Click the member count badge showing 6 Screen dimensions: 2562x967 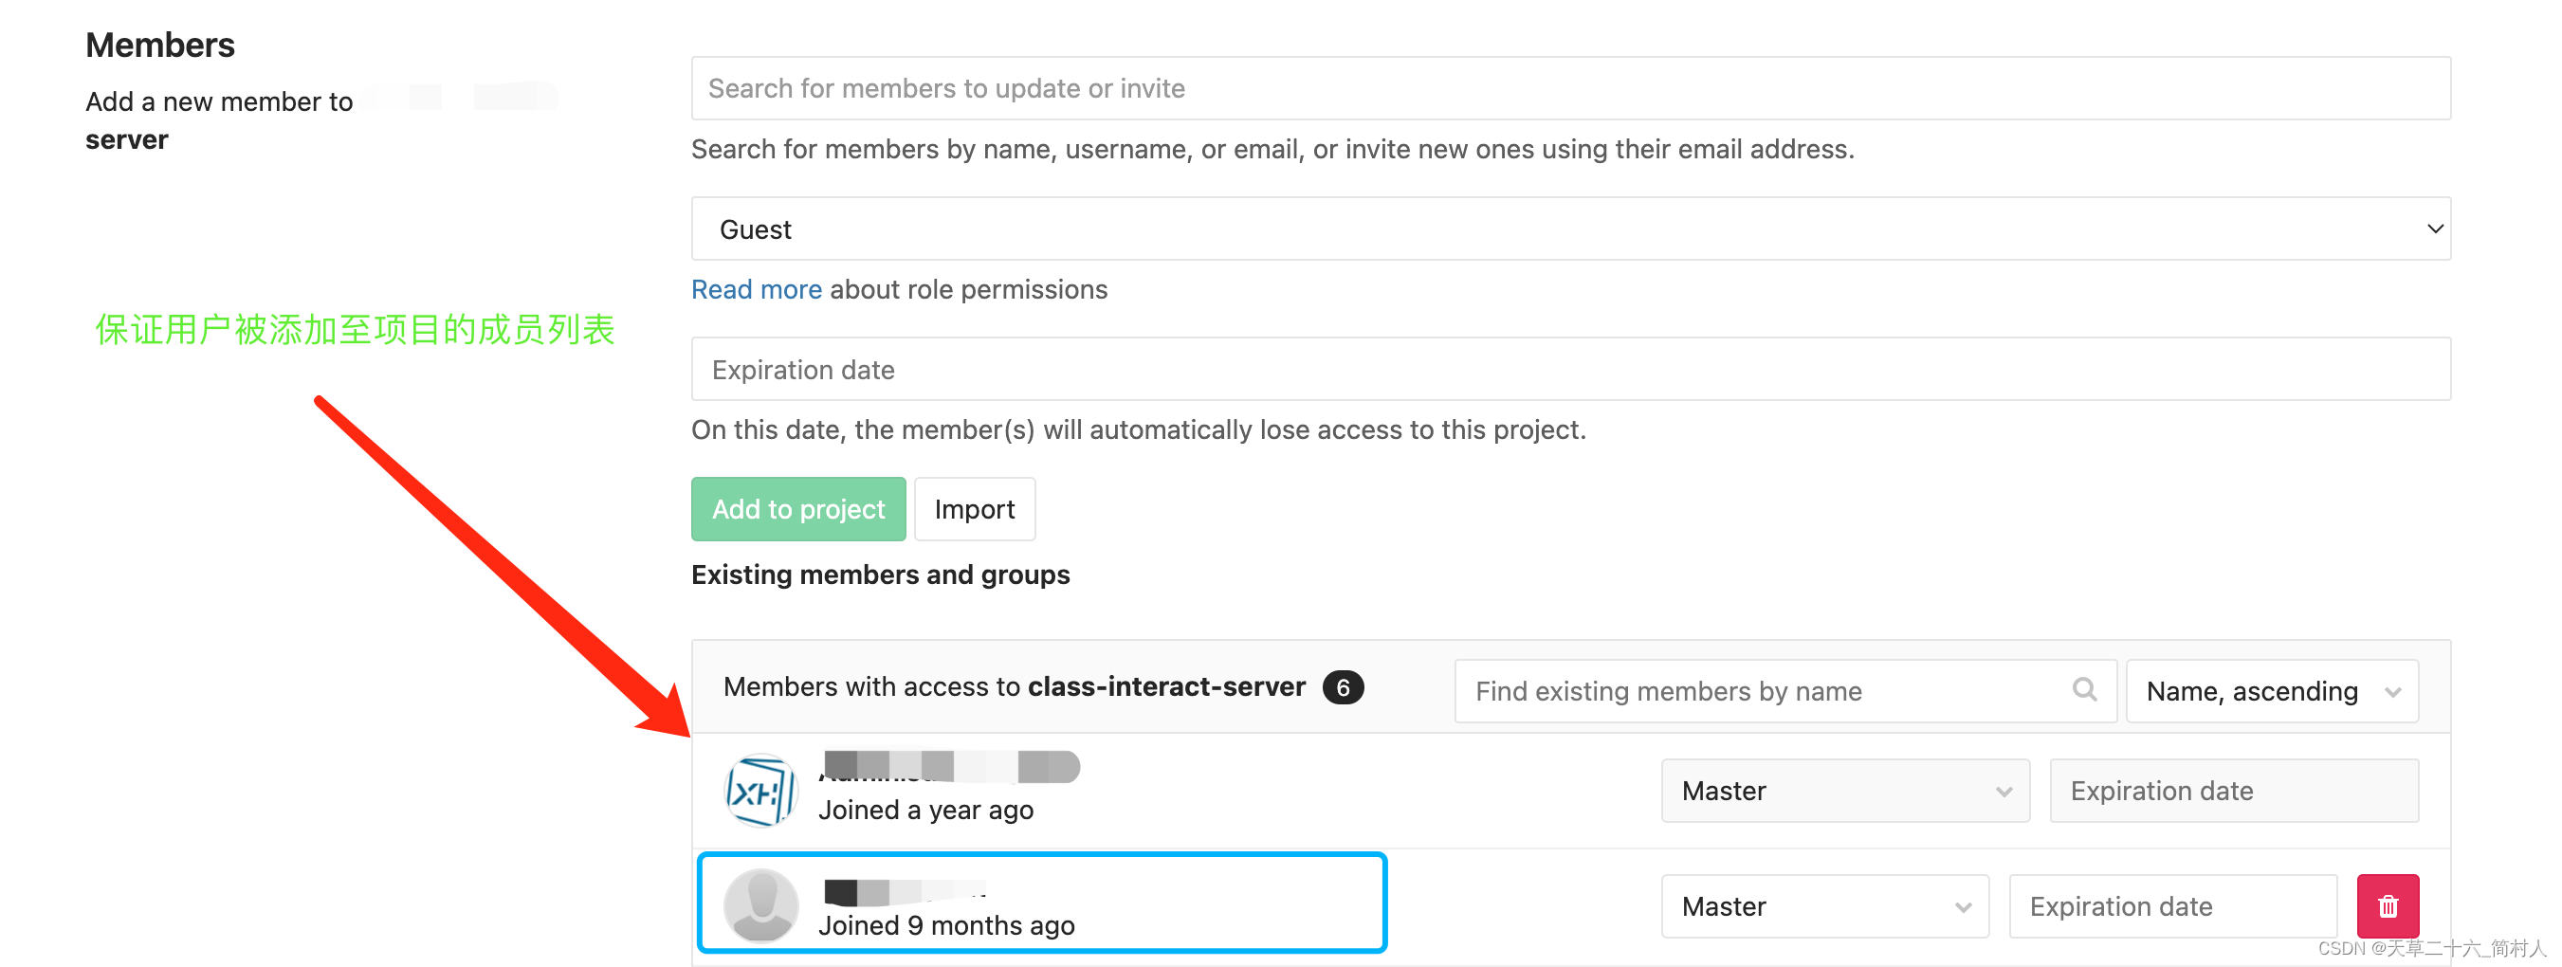1344,686
